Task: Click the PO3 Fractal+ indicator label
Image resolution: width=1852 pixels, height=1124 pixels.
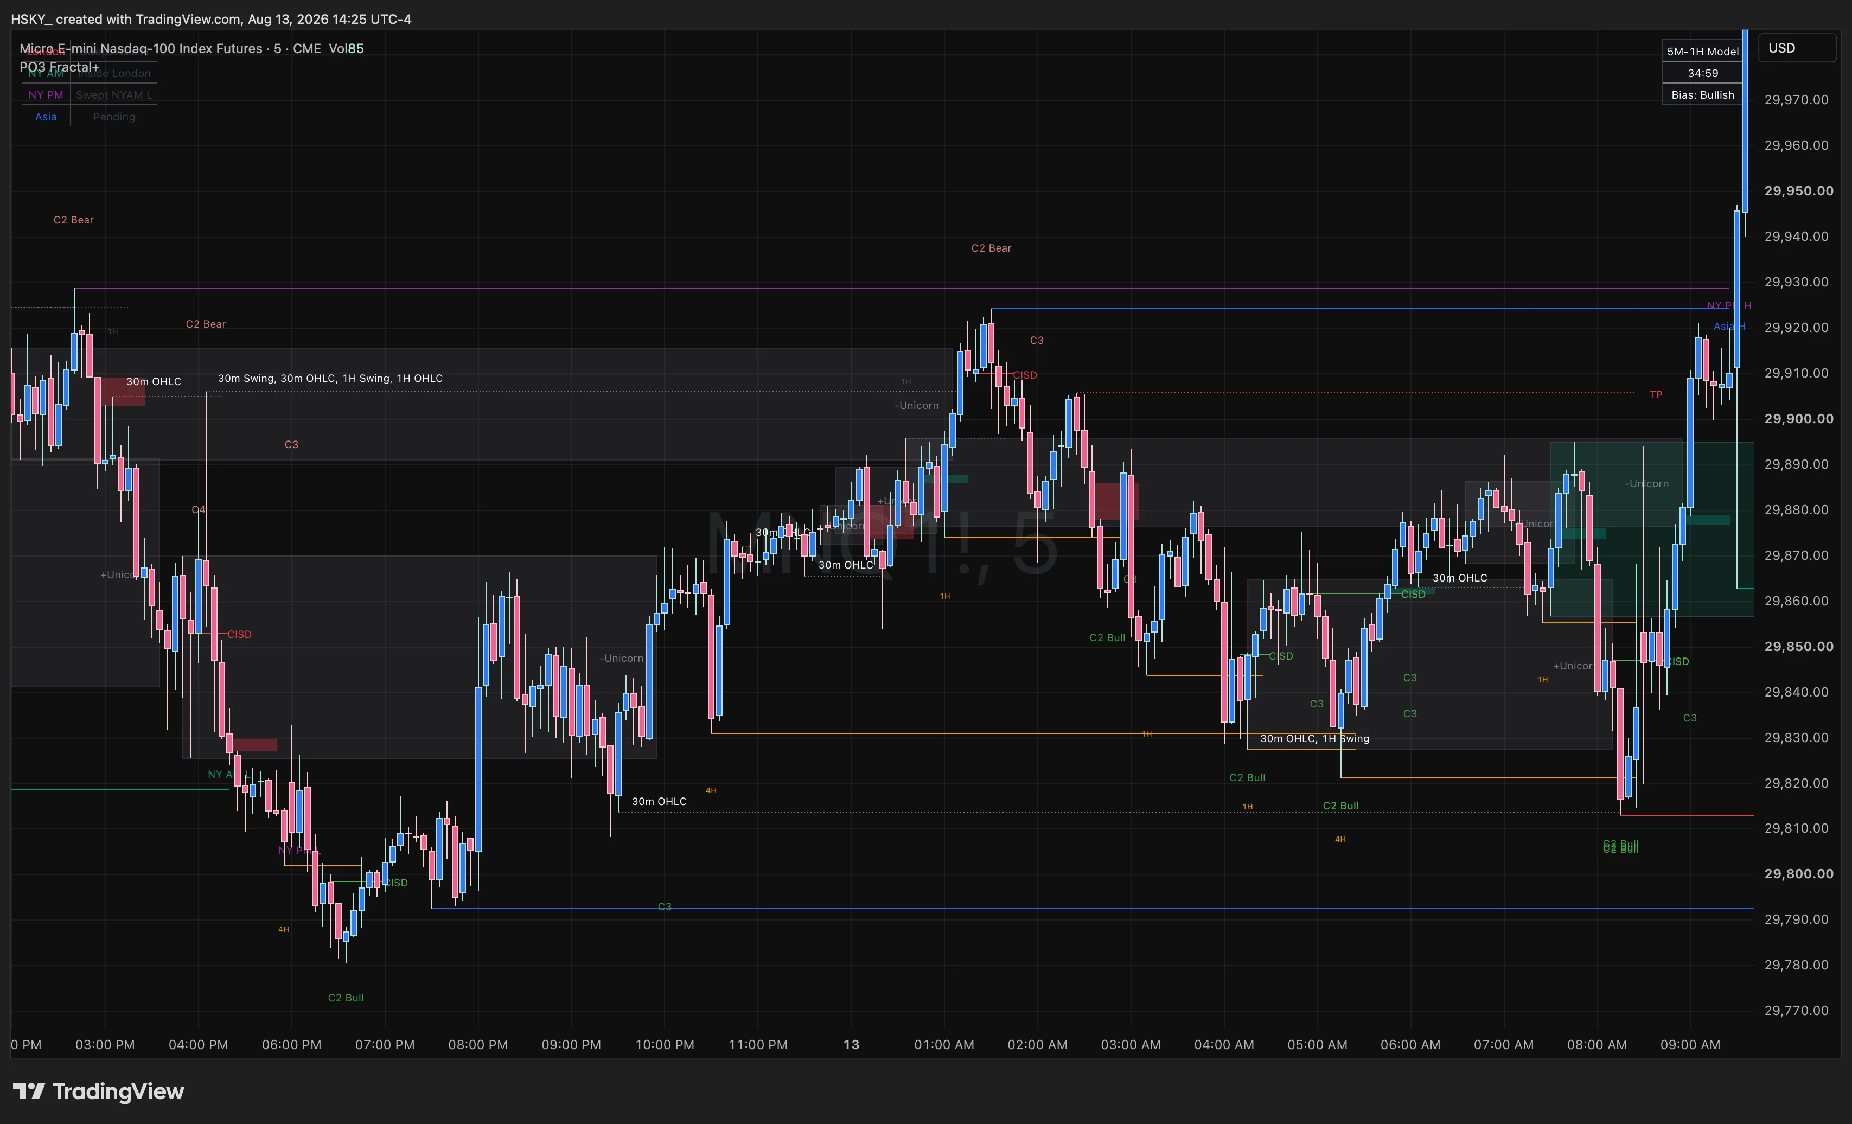Action: pos(59,67)
